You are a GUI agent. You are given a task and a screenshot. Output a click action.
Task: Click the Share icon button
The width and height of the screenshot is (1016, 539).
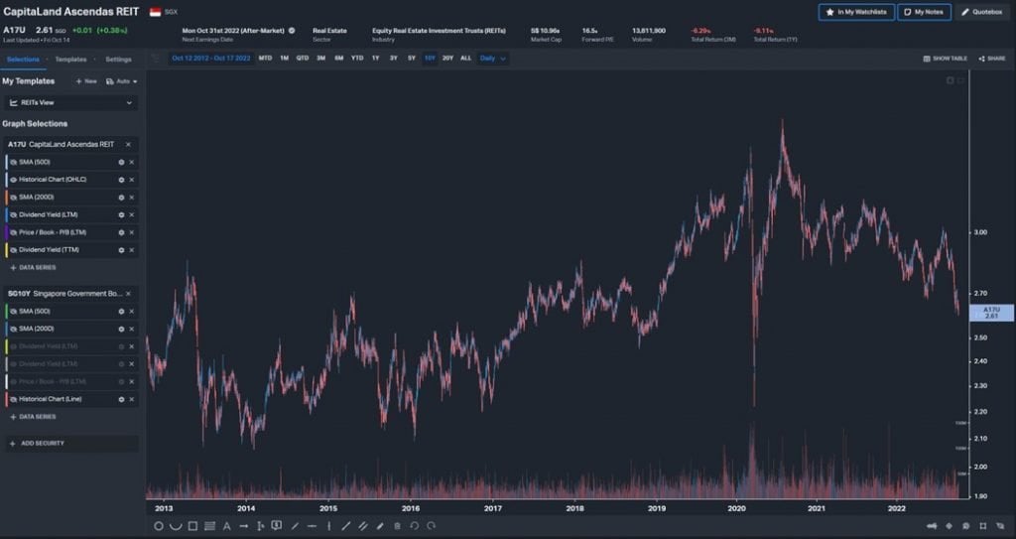(x=992, y=59)
